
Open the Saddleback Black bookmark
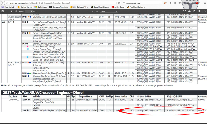pos(100,7)
